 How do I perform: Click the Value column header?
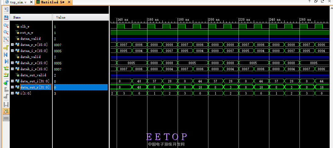point(81,17)
